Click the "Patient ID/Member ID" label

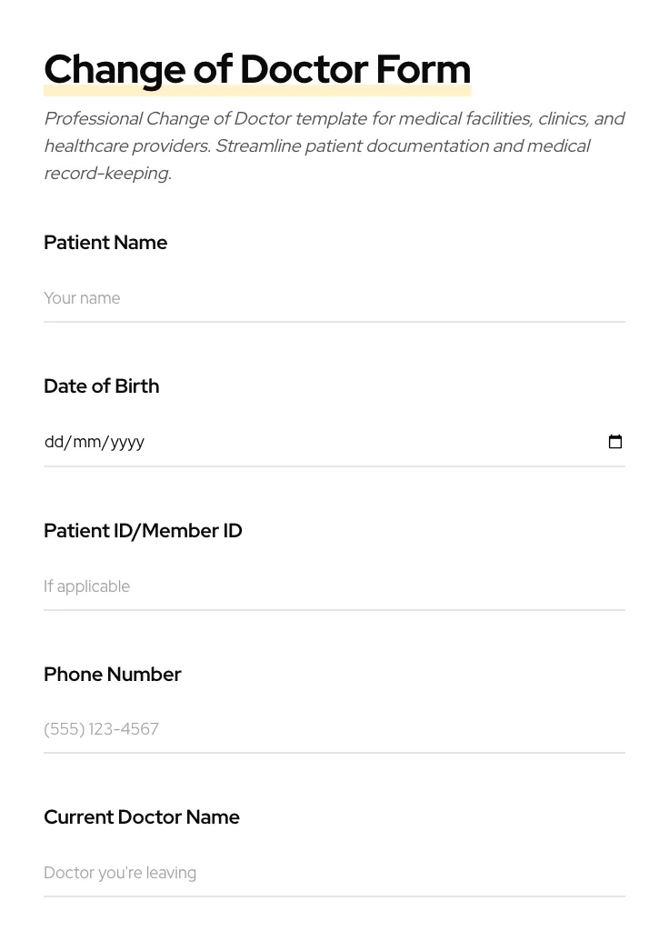click(143, 531)
